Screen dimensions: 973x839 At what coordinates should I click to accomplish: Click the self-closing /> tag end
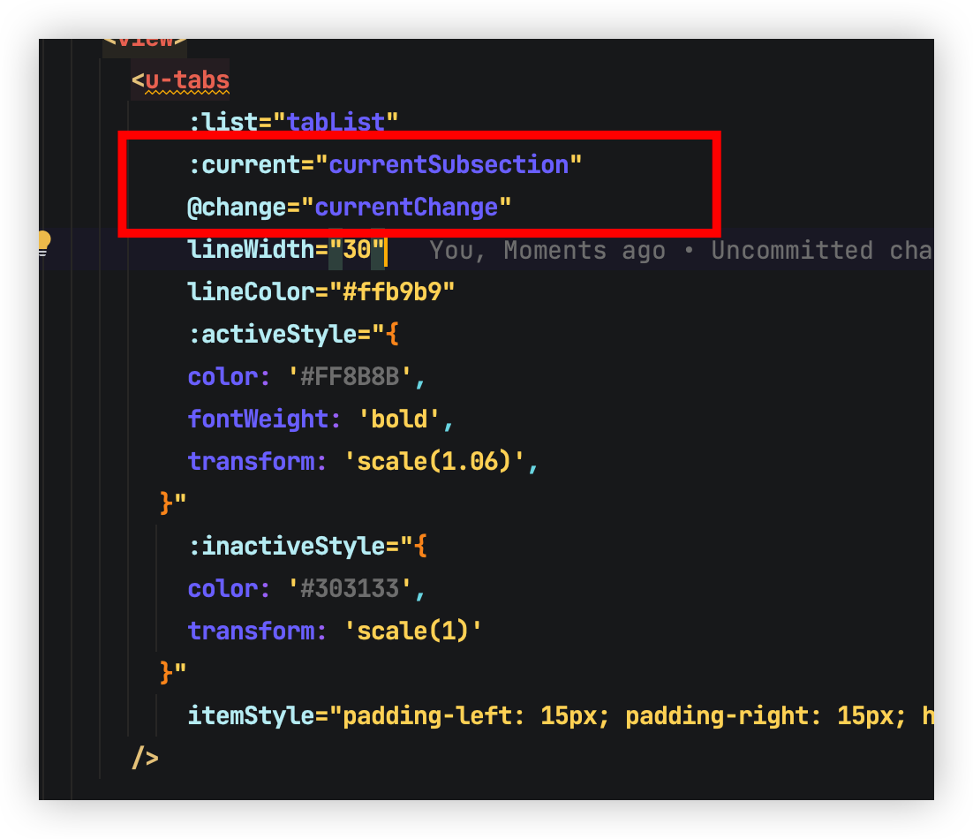(x=145, y=758)
